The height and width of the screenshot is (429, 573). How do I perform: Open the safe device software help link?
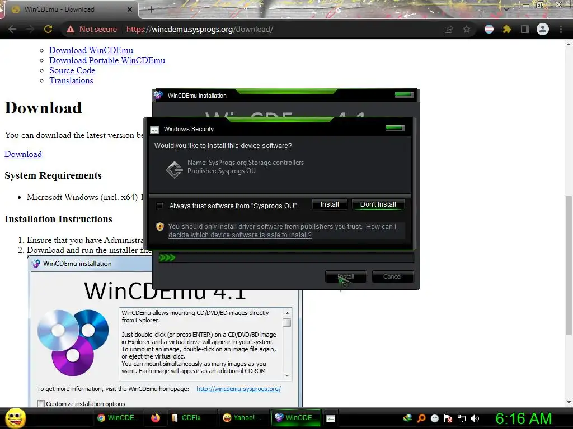click(282, 231)
